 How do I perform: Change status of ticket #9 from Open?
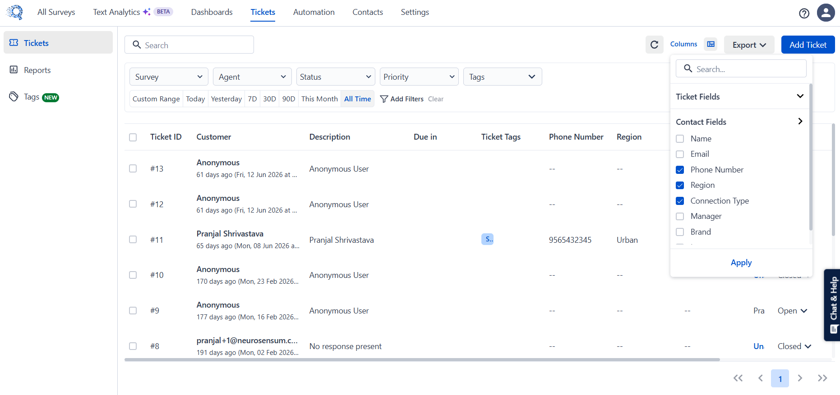click(793, 311)
